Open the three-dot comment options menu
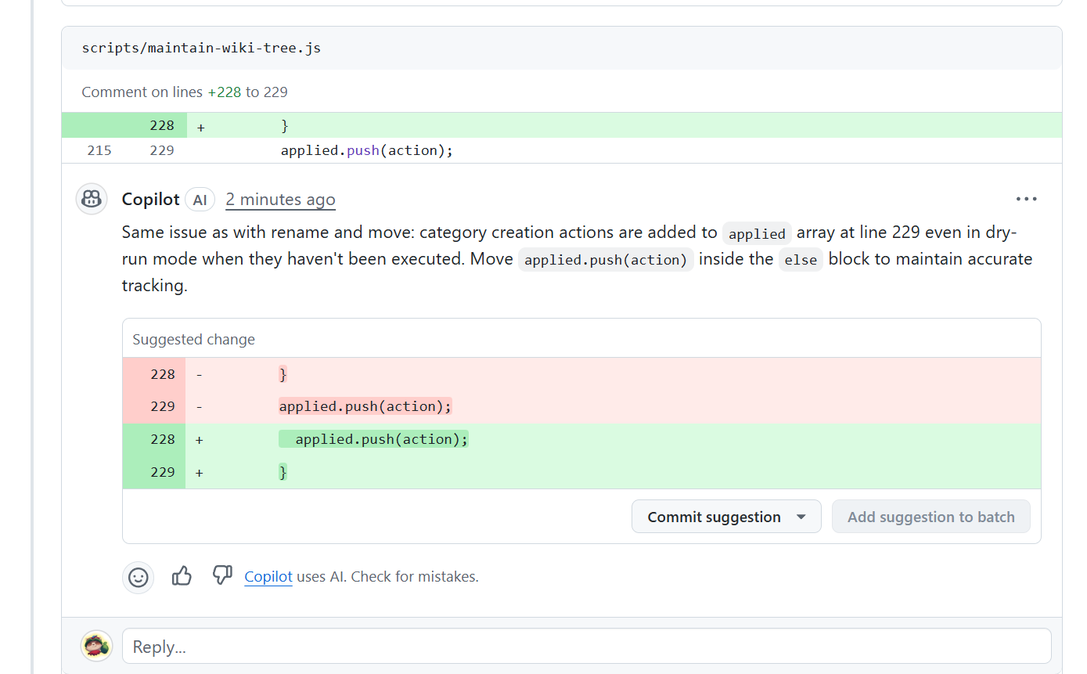This screenshot has width=1087, height=674. (1026, 199)
